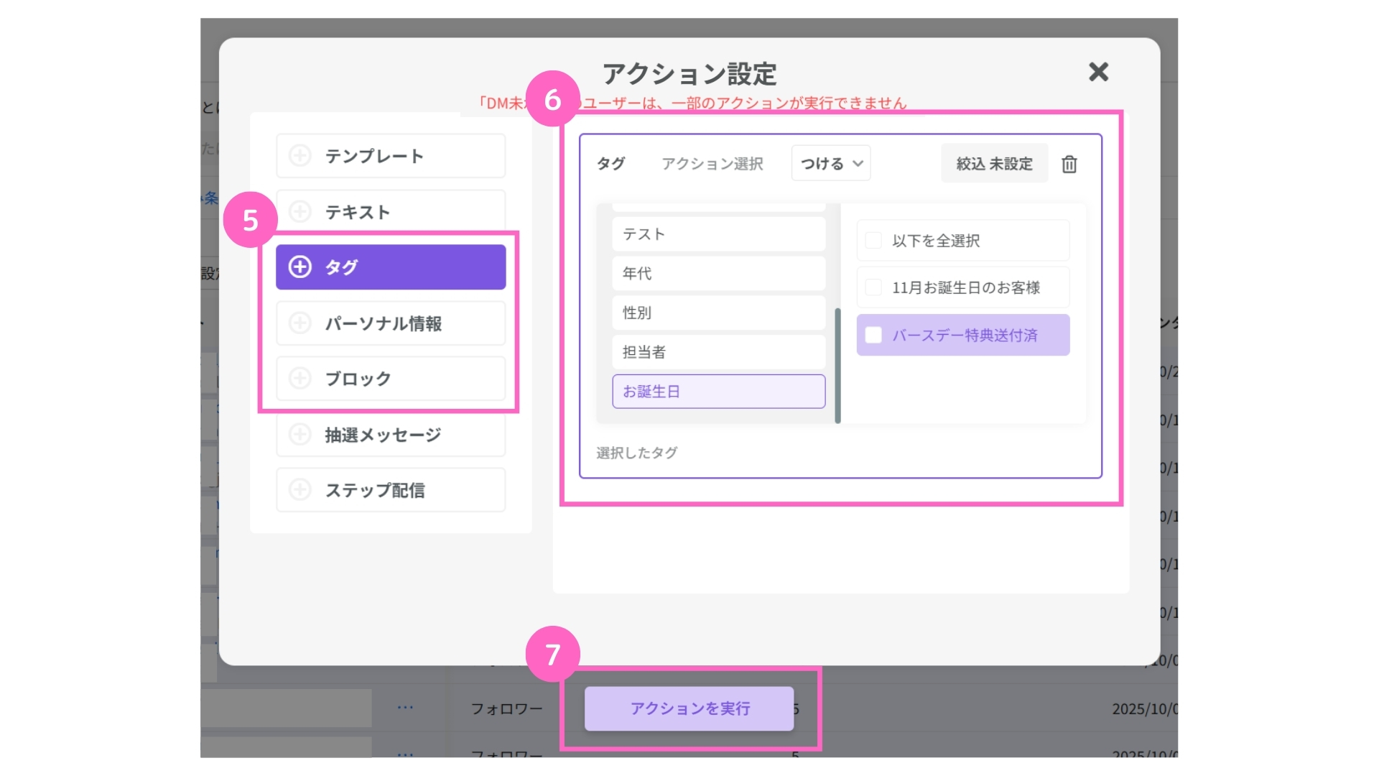Image resolution: width=1379 pixels, height=776 pixels.
Task: Click the trash icon to delete tag action
Action: [x=1069, y=165]
